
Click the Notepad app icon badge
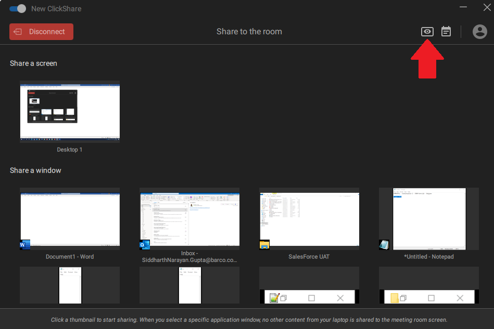[x=384, y=245]
